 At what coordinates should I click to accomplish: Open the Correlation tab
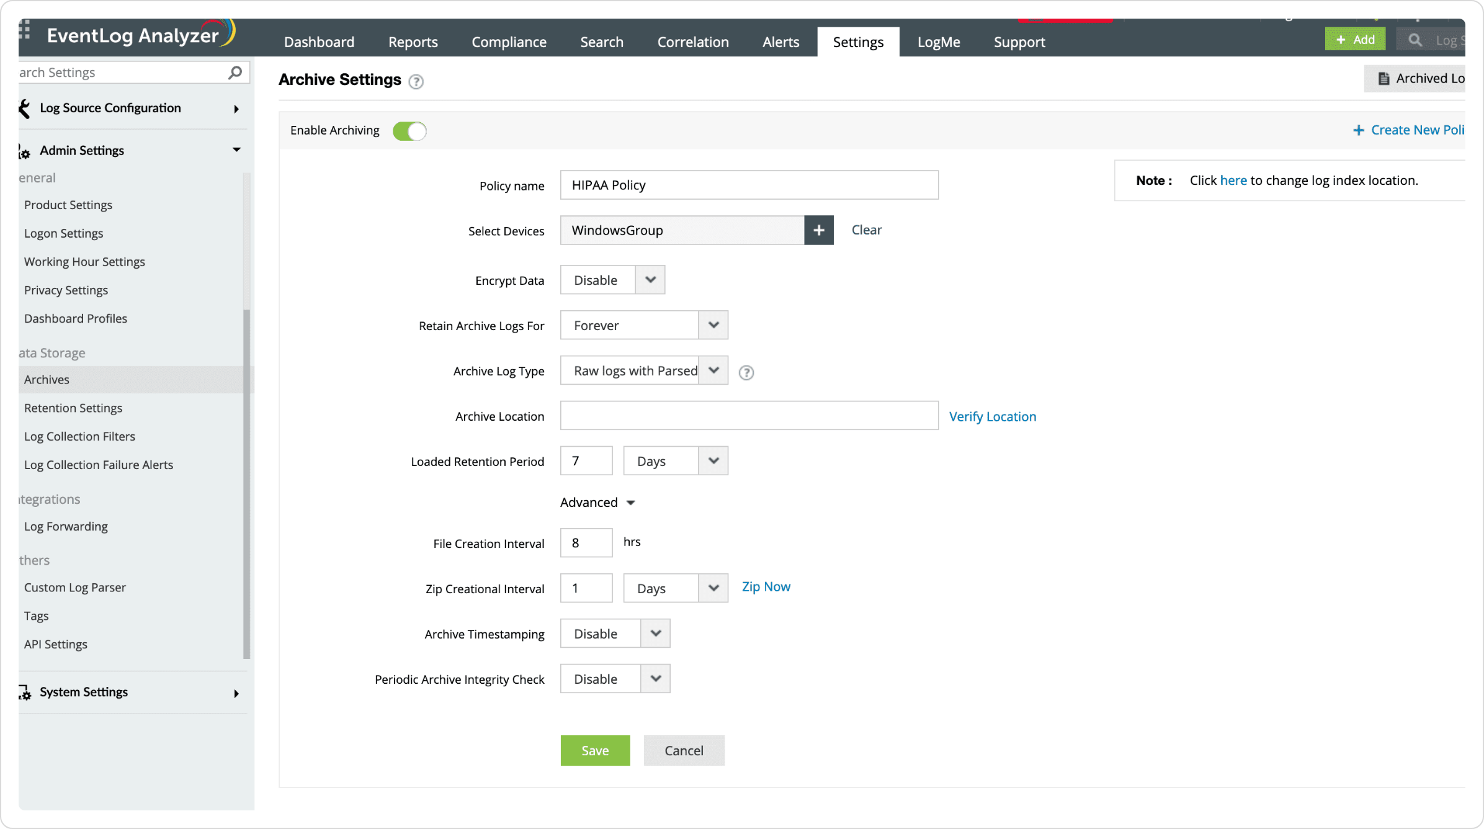tap(692, 42)
